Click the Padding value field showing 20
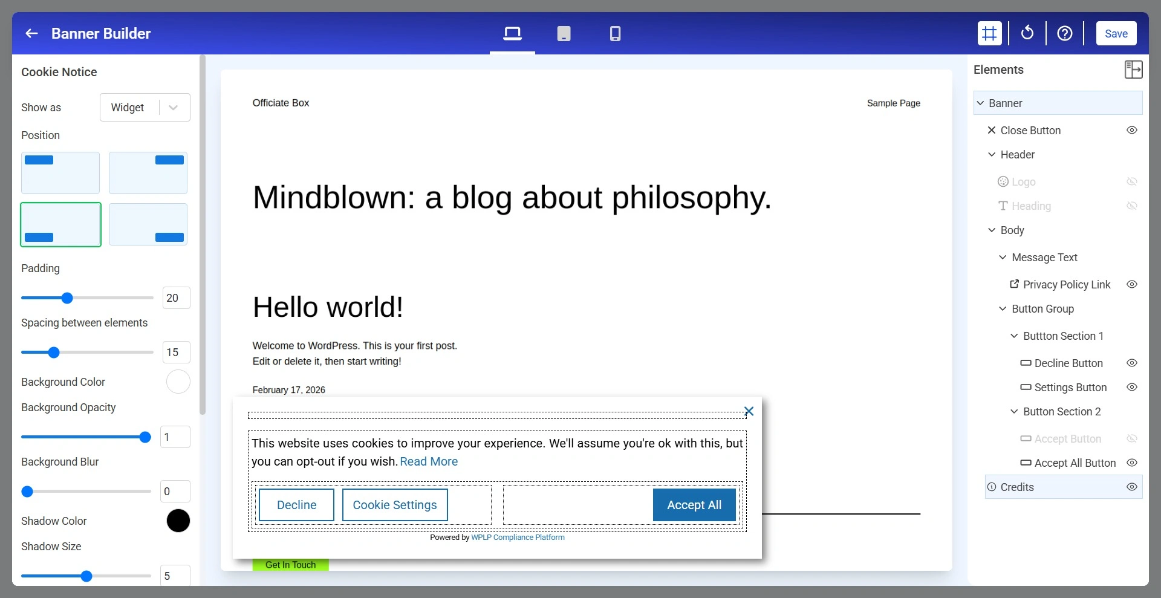The image size is (1161, 598). point(176,297)
